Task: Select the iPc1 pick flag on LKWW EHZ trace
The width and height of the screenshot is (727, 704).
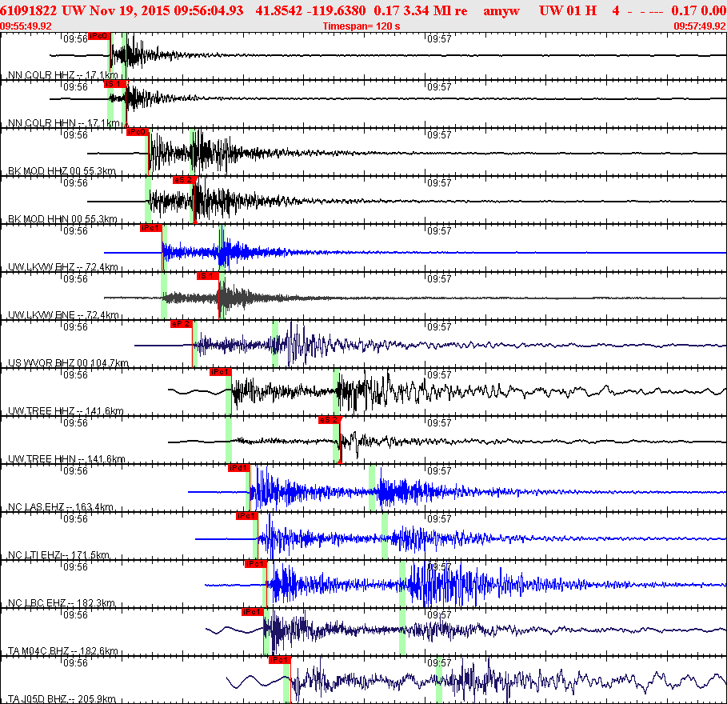Action: 150,228
